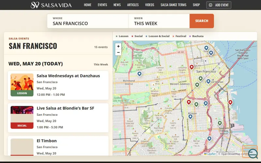
Task: Click the green LESSON badge
Action: click(22, 93)
